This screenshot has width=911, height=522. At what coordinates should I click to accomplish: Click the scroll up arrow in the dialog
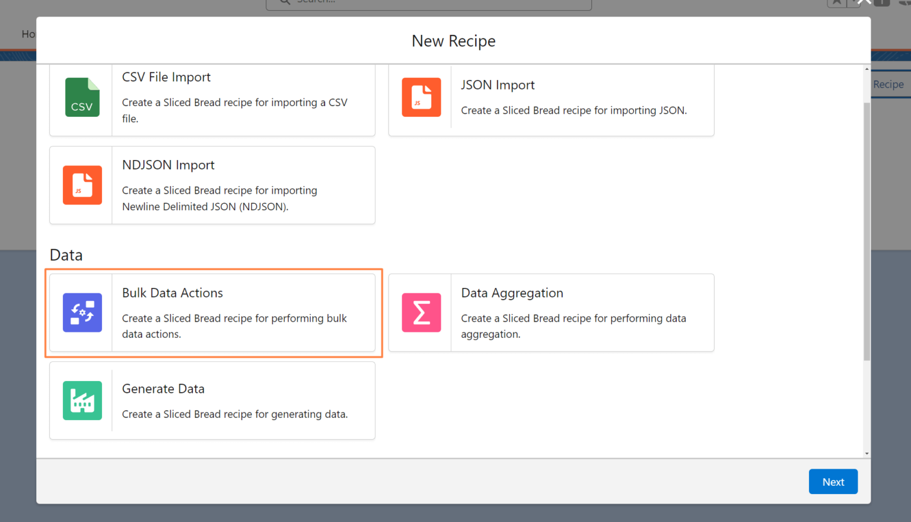[x=867, y=69]
